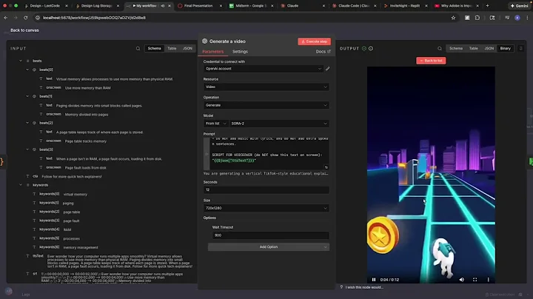Screen dimensions: 533x299
Task: Open the Operation dropdown showing Generate
Action: click(x=266, y=105)
